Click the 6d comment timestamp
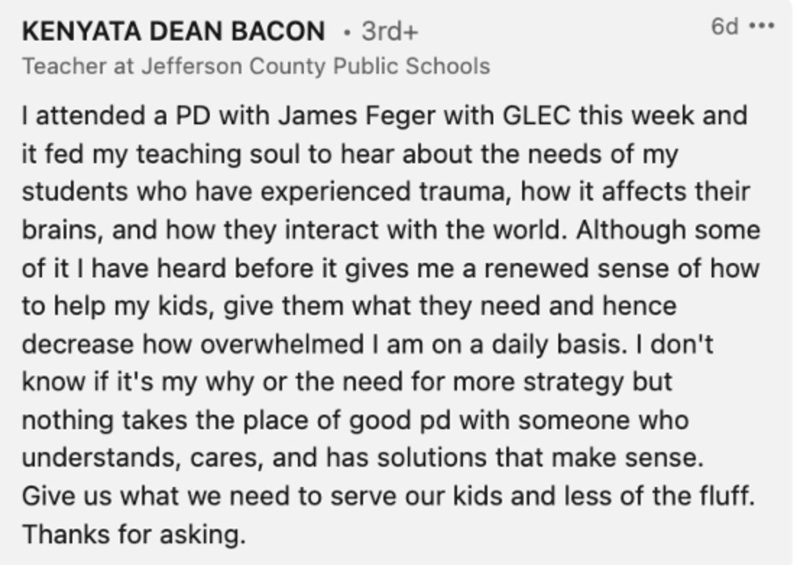797x565 pixels. point(724,25)
